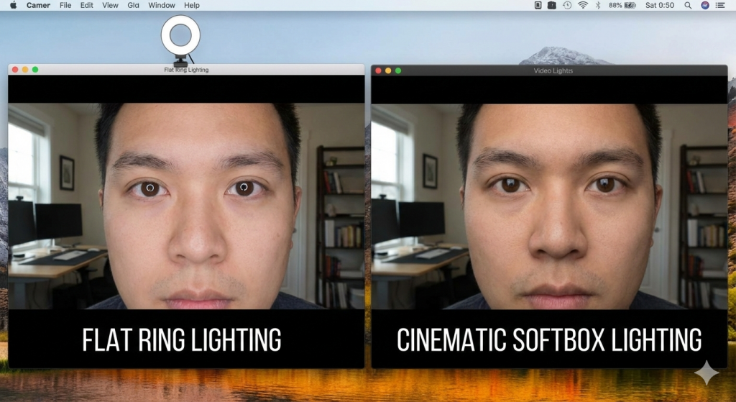Open the Camer application menu
This screenshot has height=402, width=736.
38,5
